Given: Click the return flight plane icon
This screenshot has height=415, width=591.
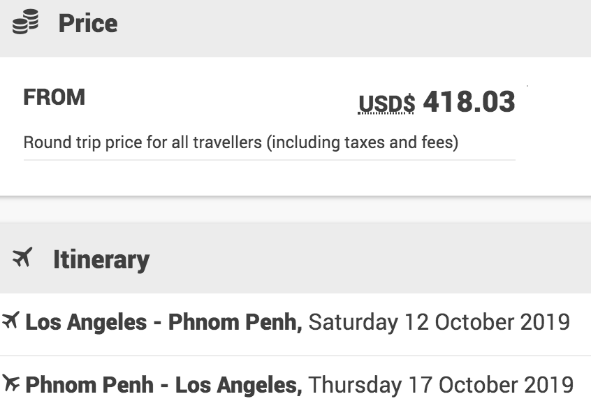Looking at the screenshot, I should point(10,384).
